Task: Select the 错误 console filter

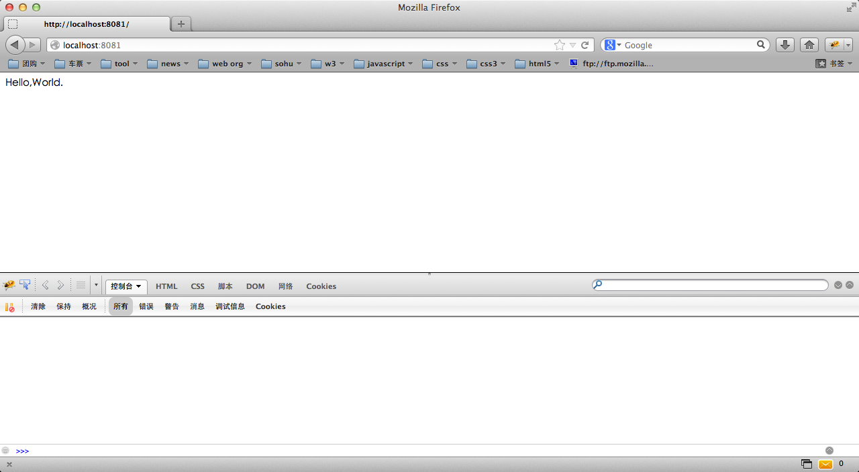Action: (x=146, y=306)
